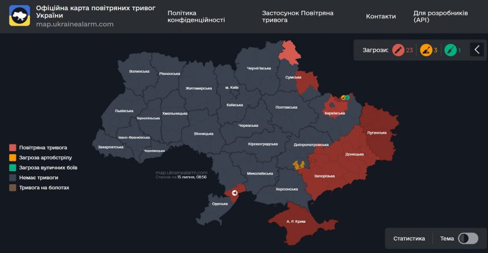
Task: Select the Вінницька region label
Action: (x=204, y=134)
